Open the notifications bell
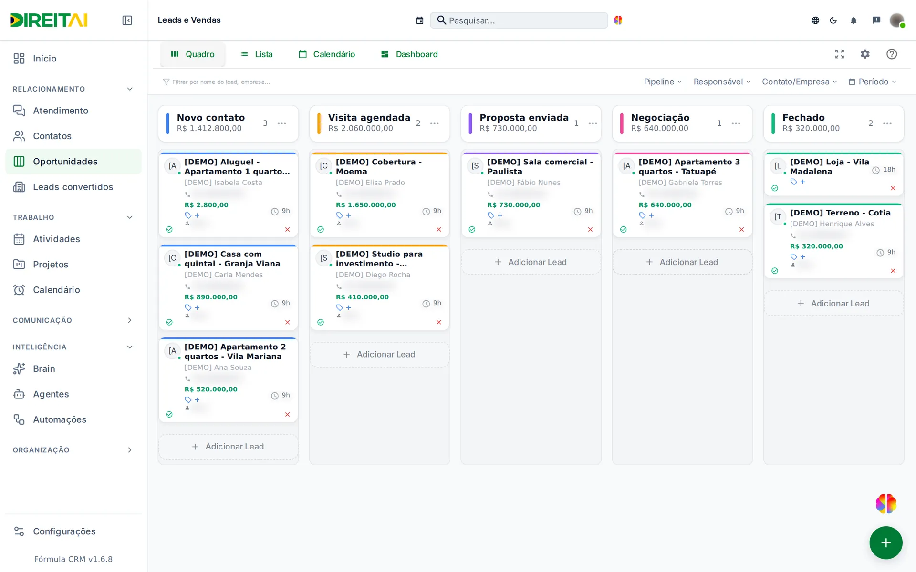This screenshot has height=572, width=916. click(x=854, y=20)
